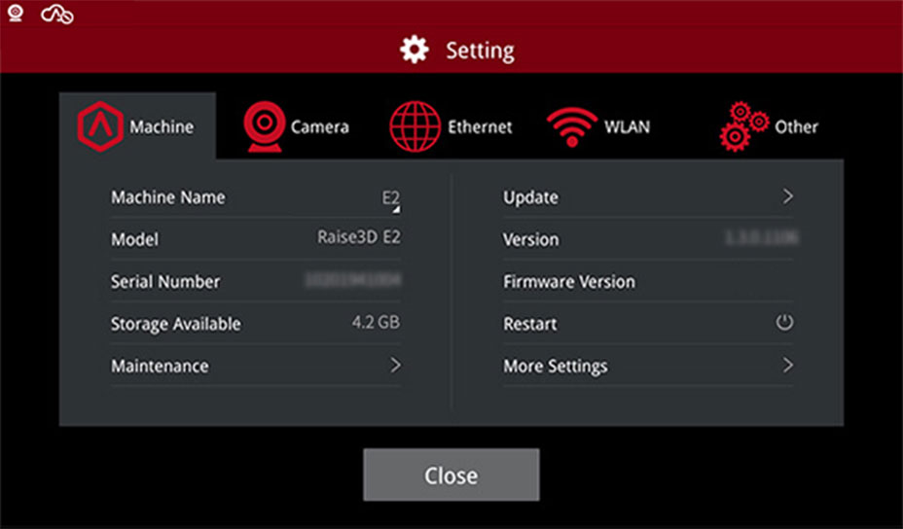This screenshot has height=529, width=903.
Task: Select the blurred Serial Number value
Action: [x=353, y=280]
